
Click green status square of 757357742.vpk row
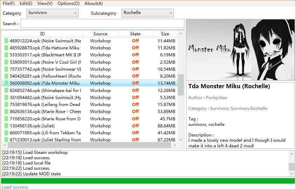(6, 69)
